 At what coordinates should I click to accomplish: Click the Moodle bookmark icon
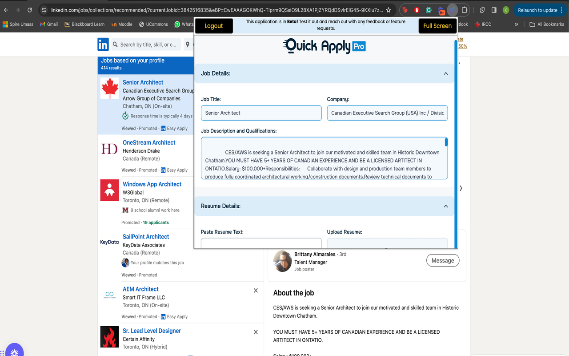point(113,24)
